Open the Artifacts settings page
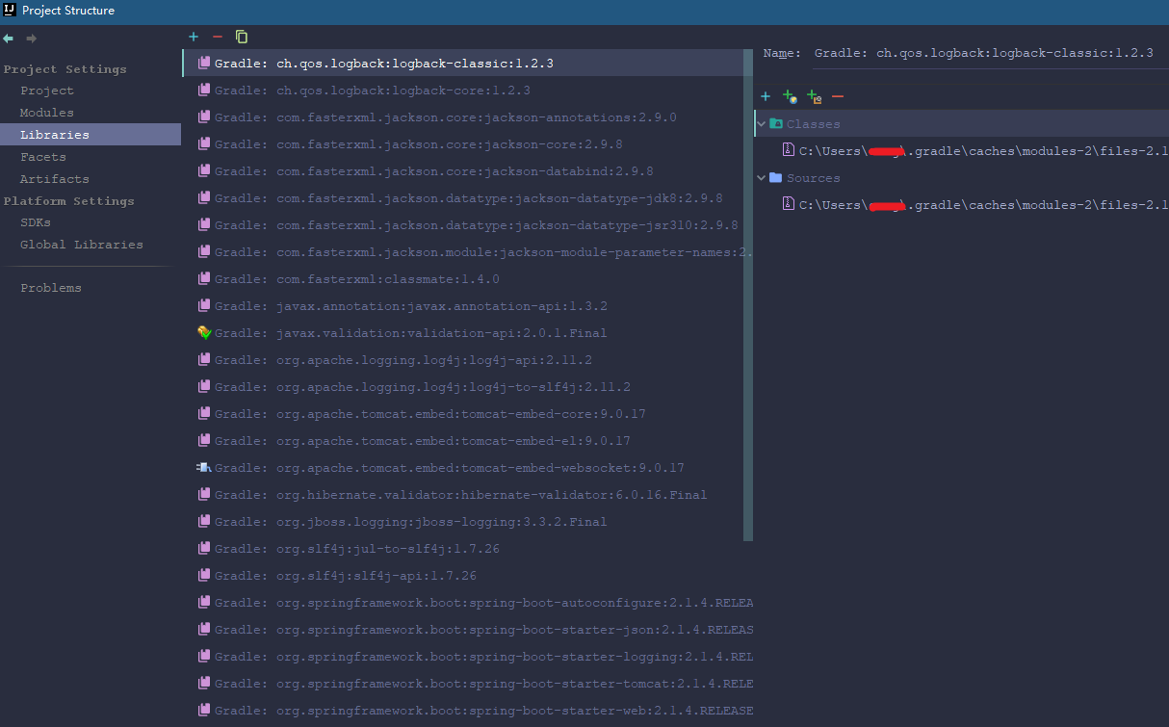The image size is (1169, 727). pyautogui.click(x=54, y=179)
